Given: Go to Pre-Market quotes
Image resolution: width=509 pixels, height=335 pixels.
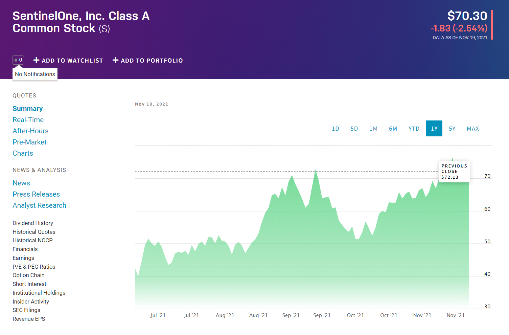Looking at the screenshot, I should [29, 142].
